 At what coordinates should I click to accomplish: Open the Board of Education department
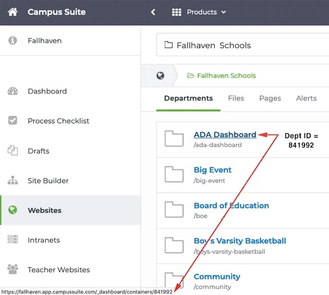click(x=231, y=206)
